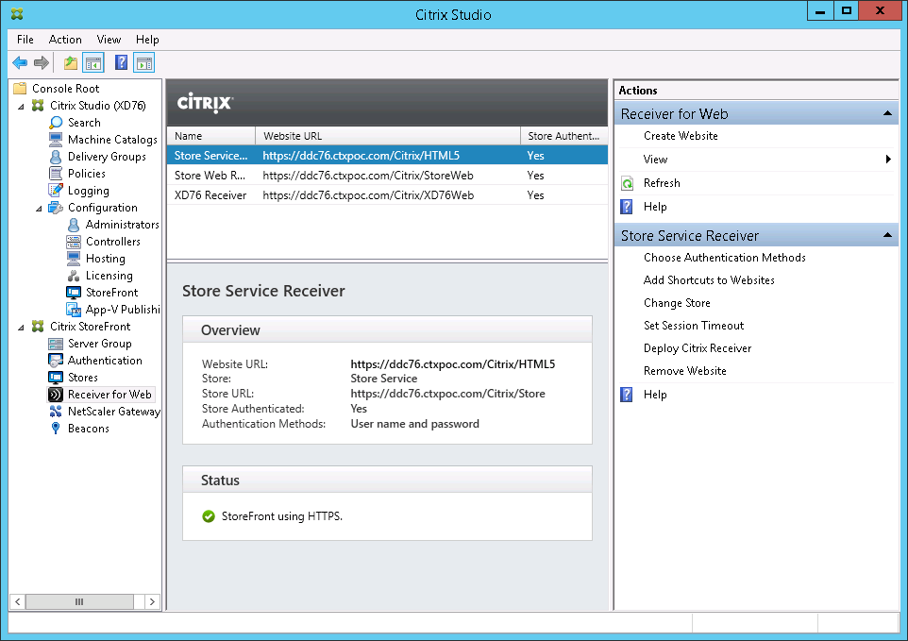The width and height of the screenshot is (908, 641).
Task: Click Create Website action
Action: (x=681, y=136)
